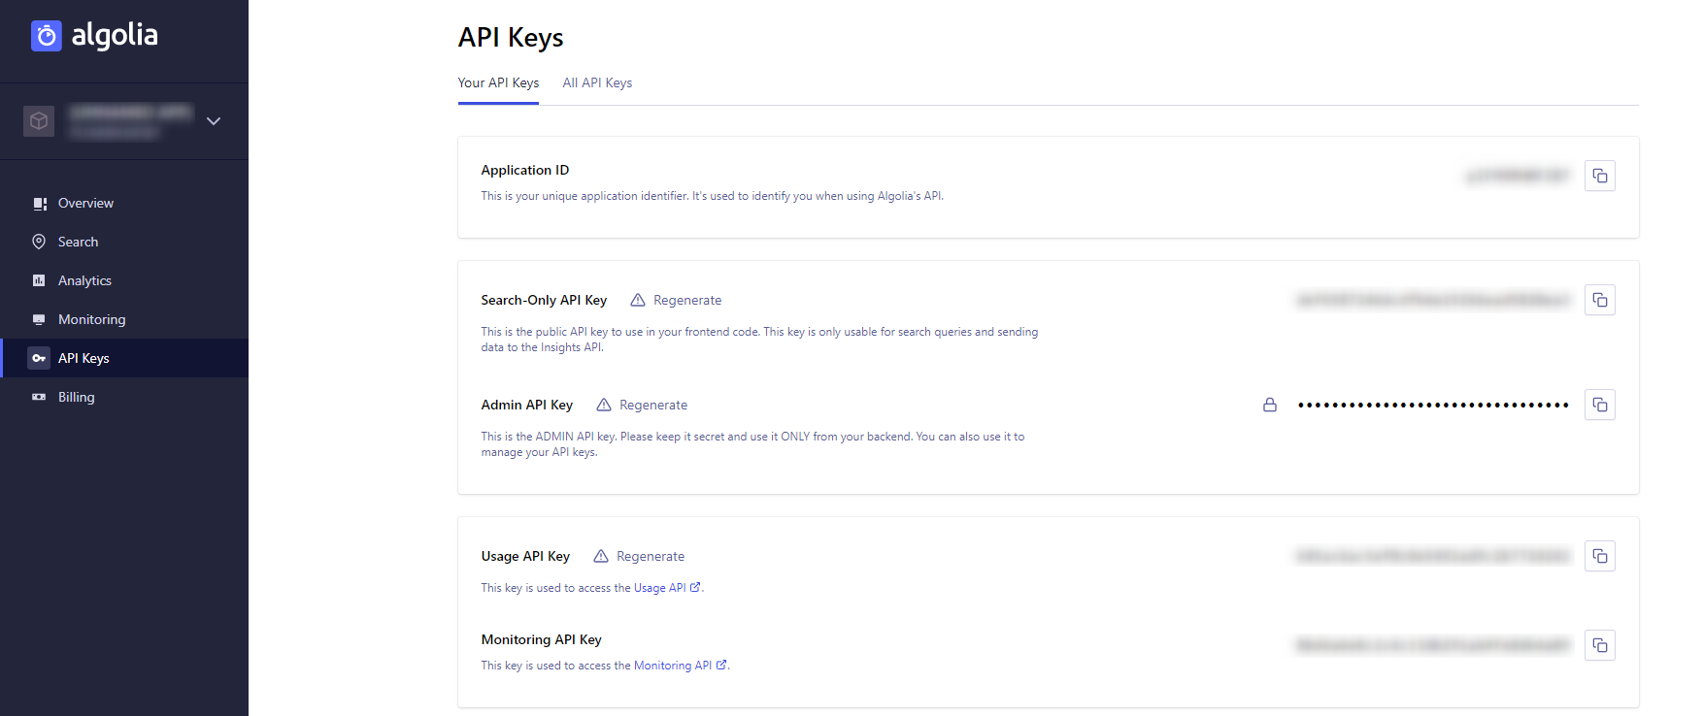Click warning icon beside Usage Regenerate
This screenshot has height=716, width=1703.
click(601, 556)
